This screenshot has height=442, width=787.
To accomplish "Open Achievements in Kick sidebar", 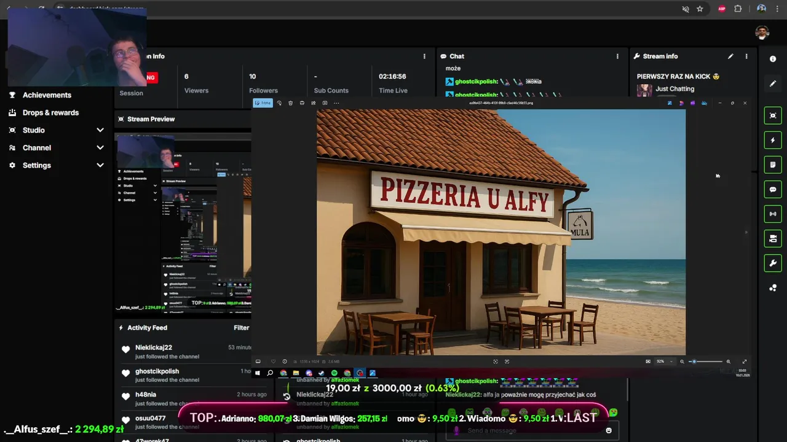I will click(47, 95).
